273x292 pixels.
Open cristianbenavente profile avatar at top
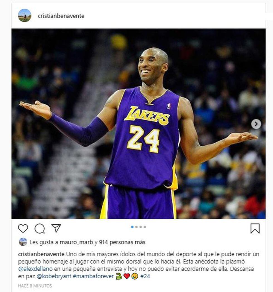[25, 16]
